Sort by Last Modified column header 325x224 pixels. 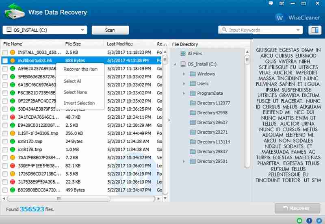click(x=120, y=44)
